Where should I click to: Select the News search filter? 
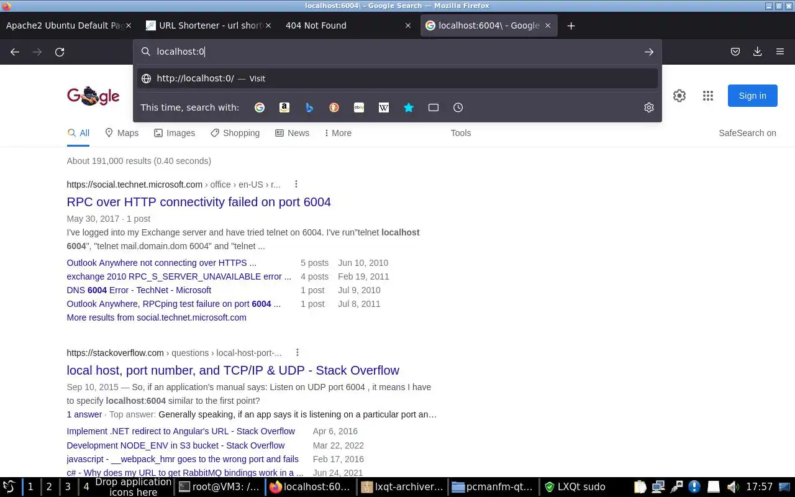[292, 133]
